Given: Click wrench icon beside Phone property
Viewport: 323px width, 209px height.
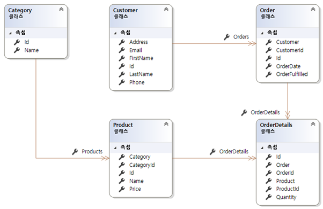Looking at the screenshot, I should pyautogui.click(x=122, y=82).
